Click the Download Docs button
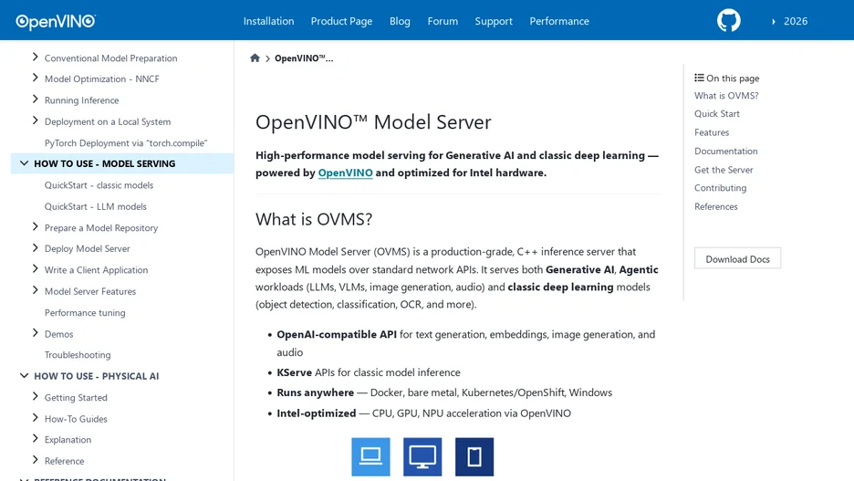Viewport: 854px width, 481px height. coord(737,258)
